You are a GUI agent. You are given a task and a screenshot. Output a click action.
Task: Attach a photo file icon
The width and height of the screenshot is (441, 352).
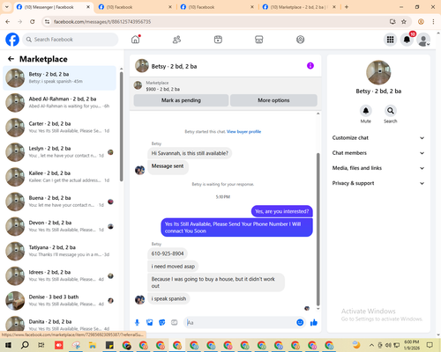(x=150, y=323)
